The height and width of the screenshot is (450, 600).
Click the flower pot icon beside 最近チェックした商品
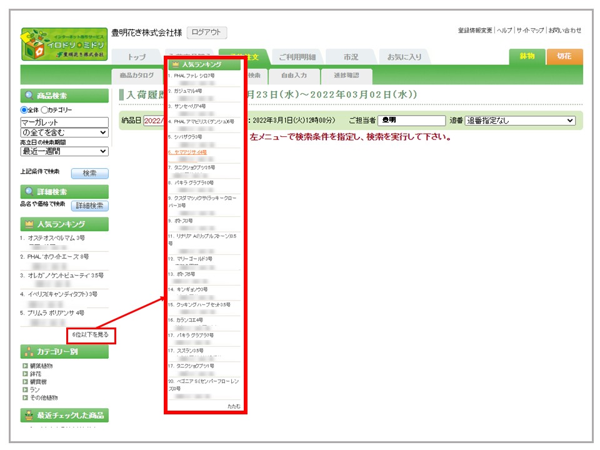29,415
